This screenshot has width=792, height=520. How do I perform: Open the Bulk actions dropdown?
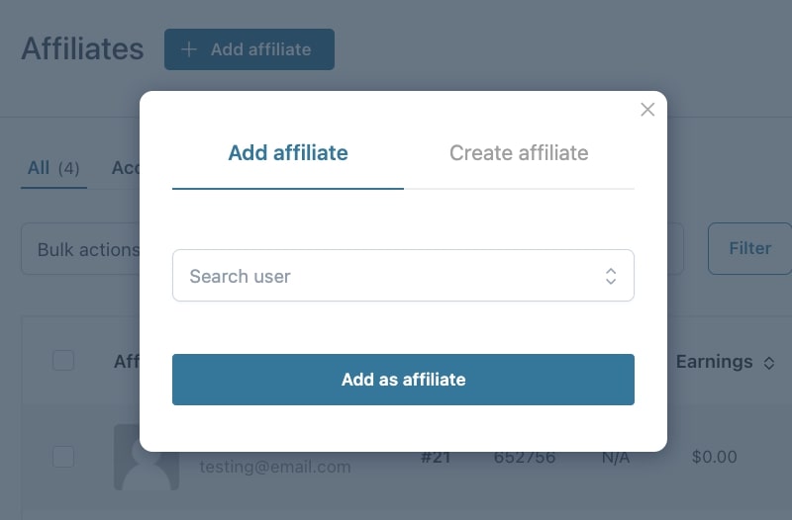point(81,249)
